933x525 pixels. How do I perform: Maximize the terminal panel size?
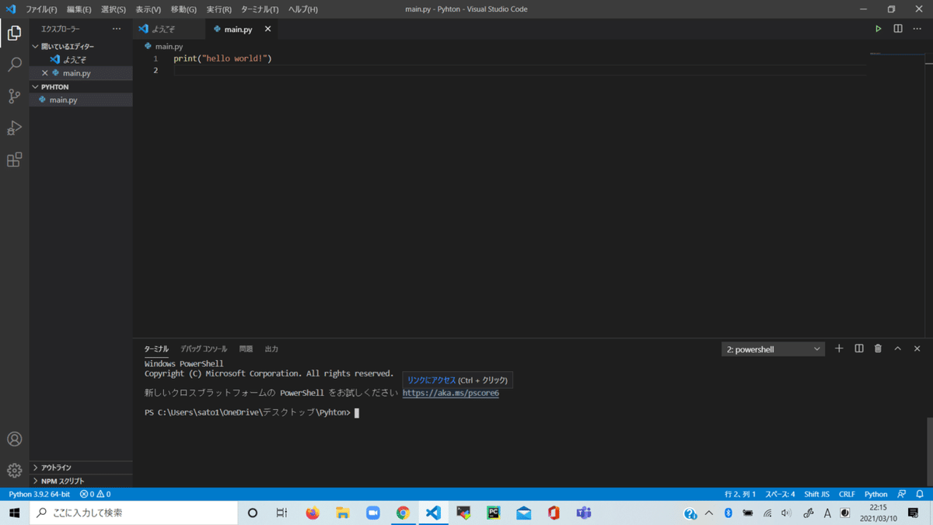(897, 349)
